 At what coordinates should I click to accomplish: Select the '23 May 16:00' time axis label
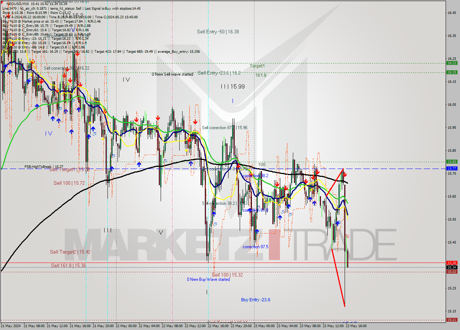click(x=357, y=326)
